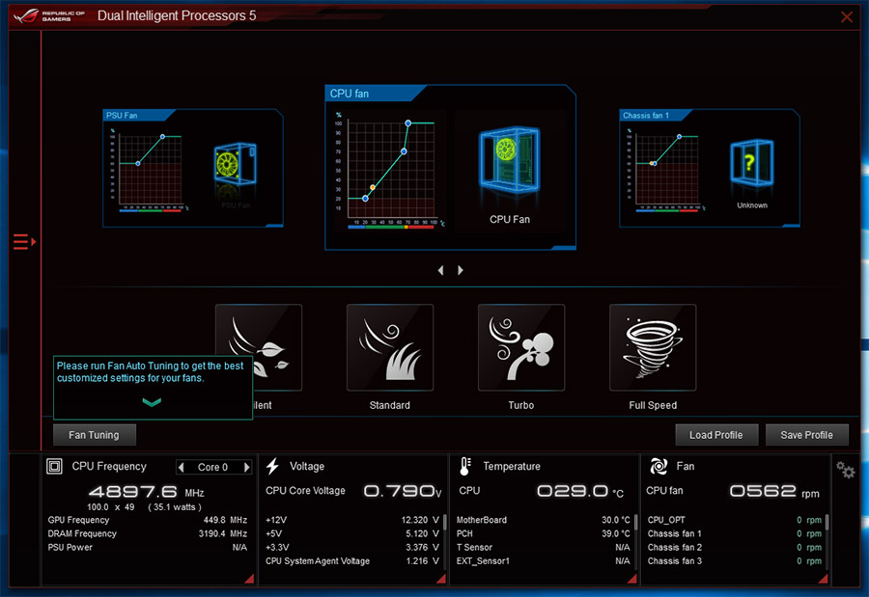The height and width of the screenshot is (597, 869).
Task: Click the 4897.6 MHz frequency readout
Action: click(147, 492)
